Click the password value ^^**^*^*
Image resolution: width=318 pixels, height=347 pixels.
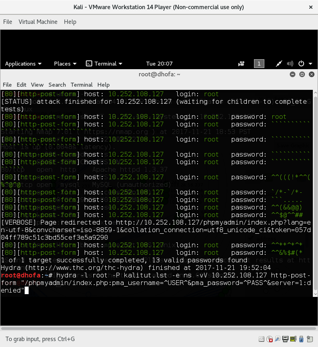coord(287,245)
